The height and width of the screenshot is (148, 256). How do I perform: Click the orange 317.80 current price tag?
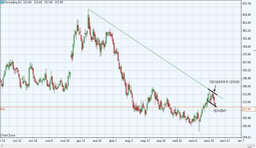248,109
